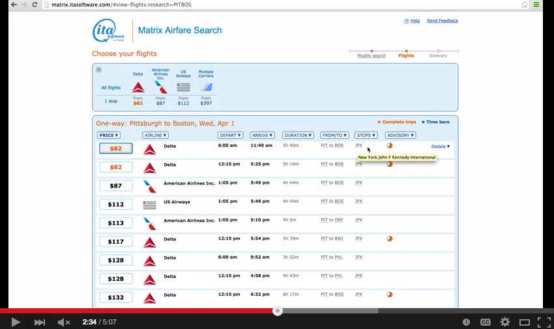Enter fullscreen mode
Screen dimensions: 554x329
(x=544, y=322)
